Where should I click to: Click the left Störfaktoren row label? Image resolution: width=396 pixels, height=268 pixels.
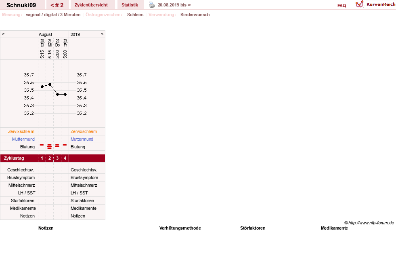click(23, 200)
